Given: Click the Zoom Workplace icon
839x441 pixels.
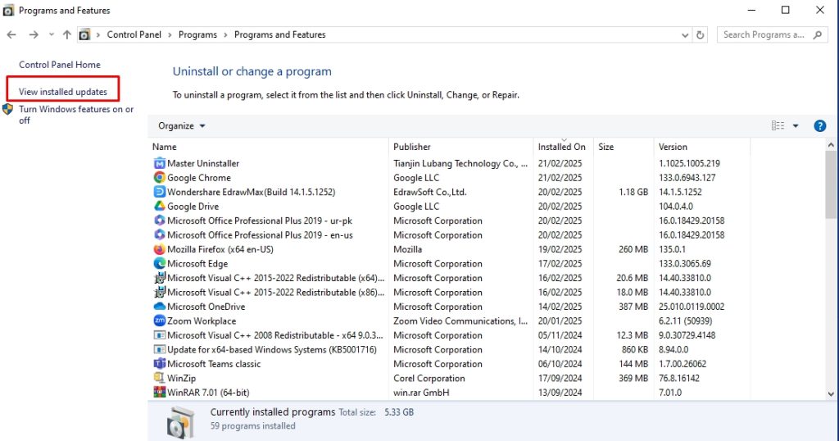Looking at the screenshot, I should point(160,321).
